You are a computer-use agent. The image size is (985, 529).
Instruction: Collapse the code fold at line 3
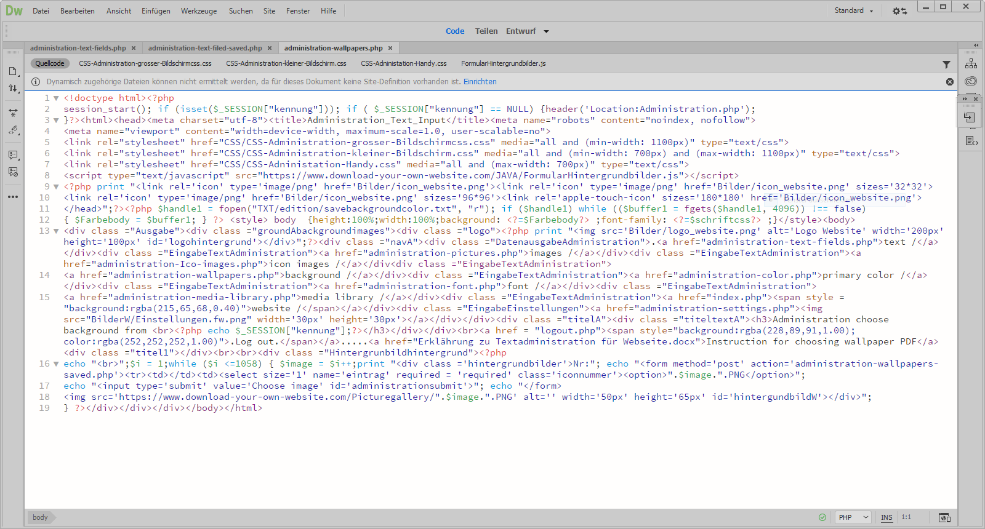pos(56,121)
